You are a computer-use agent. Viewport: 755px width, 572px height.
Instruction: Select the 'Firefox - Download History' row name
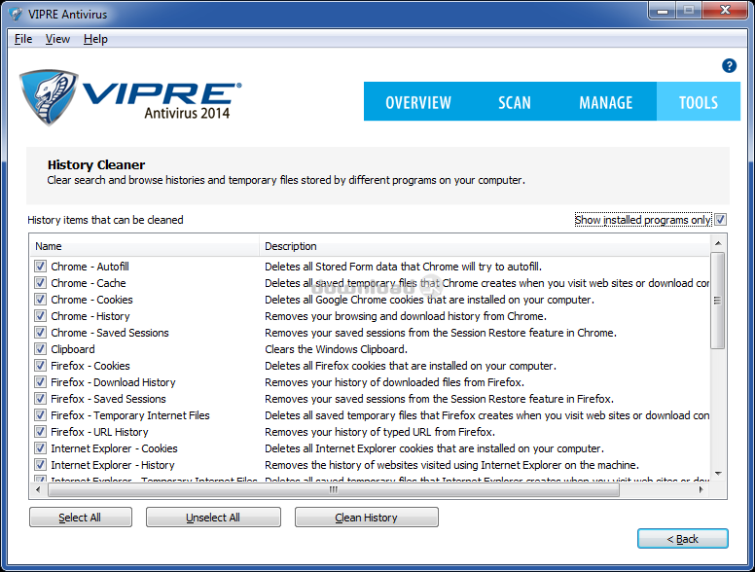113,381
